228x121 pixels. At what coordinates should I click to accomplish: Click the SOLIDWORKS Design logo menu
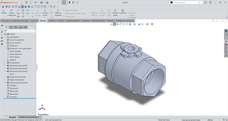pos(9,2)
